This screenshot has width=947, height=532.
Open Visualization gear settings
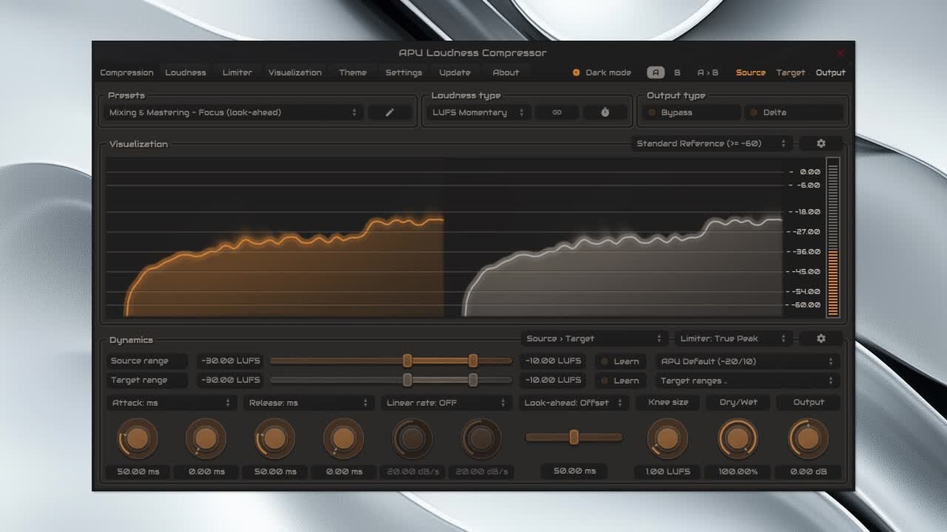(821, 143)
